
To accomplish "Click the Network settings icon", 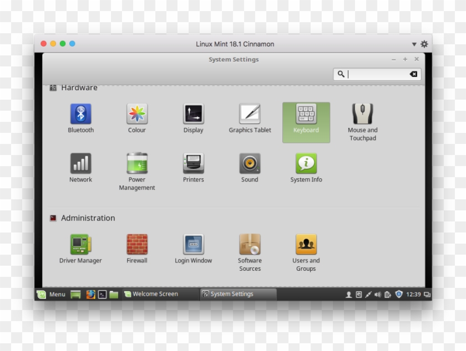I will click(80, 163).
